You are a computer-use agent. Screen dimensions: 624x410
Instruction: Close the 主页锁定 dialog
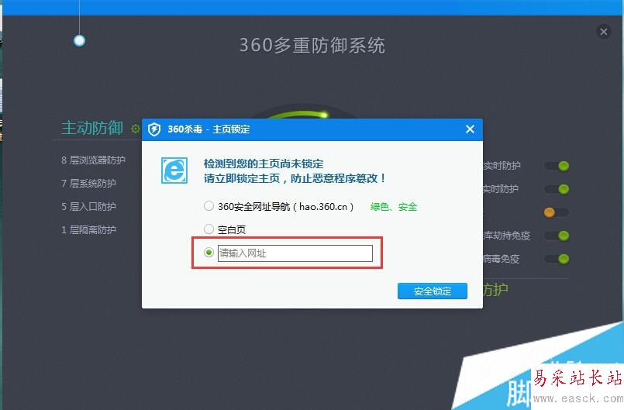pyautogui.click(x=470, y=129)
